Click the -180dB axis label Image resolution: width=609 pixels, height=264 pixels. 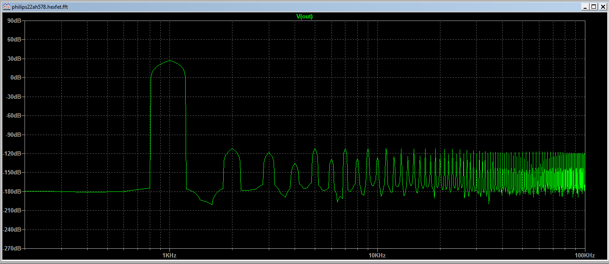click(13, 191)
